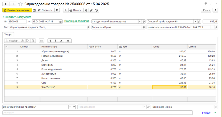Open the "Санаторий Родные просторы" organization dropdown
Screen dimensions: 222x117
(x=70, y=107)
